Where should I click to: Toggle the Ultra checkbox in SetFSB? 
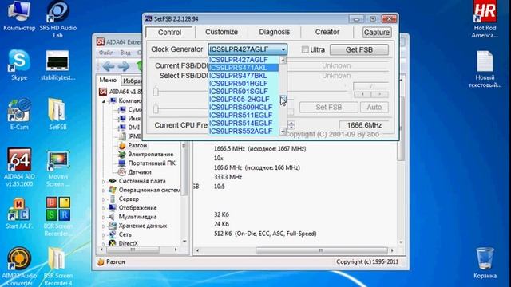click(305, 49)
